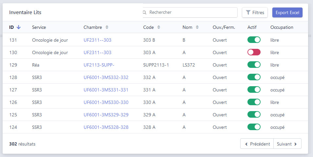Open the Filtres button
313x157 pixels.
[255, 12]
